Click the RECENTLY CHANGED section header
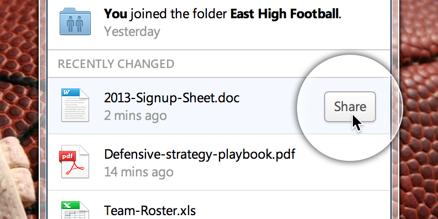The image size is (438, 219). pyautogui.click(x=116, y=64)
